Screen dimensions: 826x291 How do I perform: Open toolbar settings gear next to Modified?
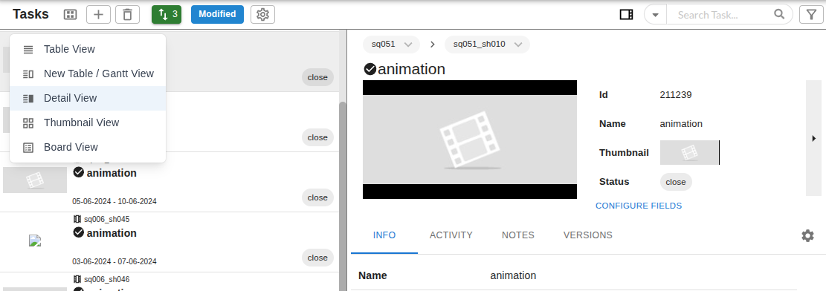(263, 15)
